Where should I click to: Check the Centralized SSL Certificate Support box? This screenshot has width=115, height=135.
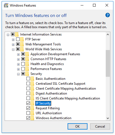point(28,83)
